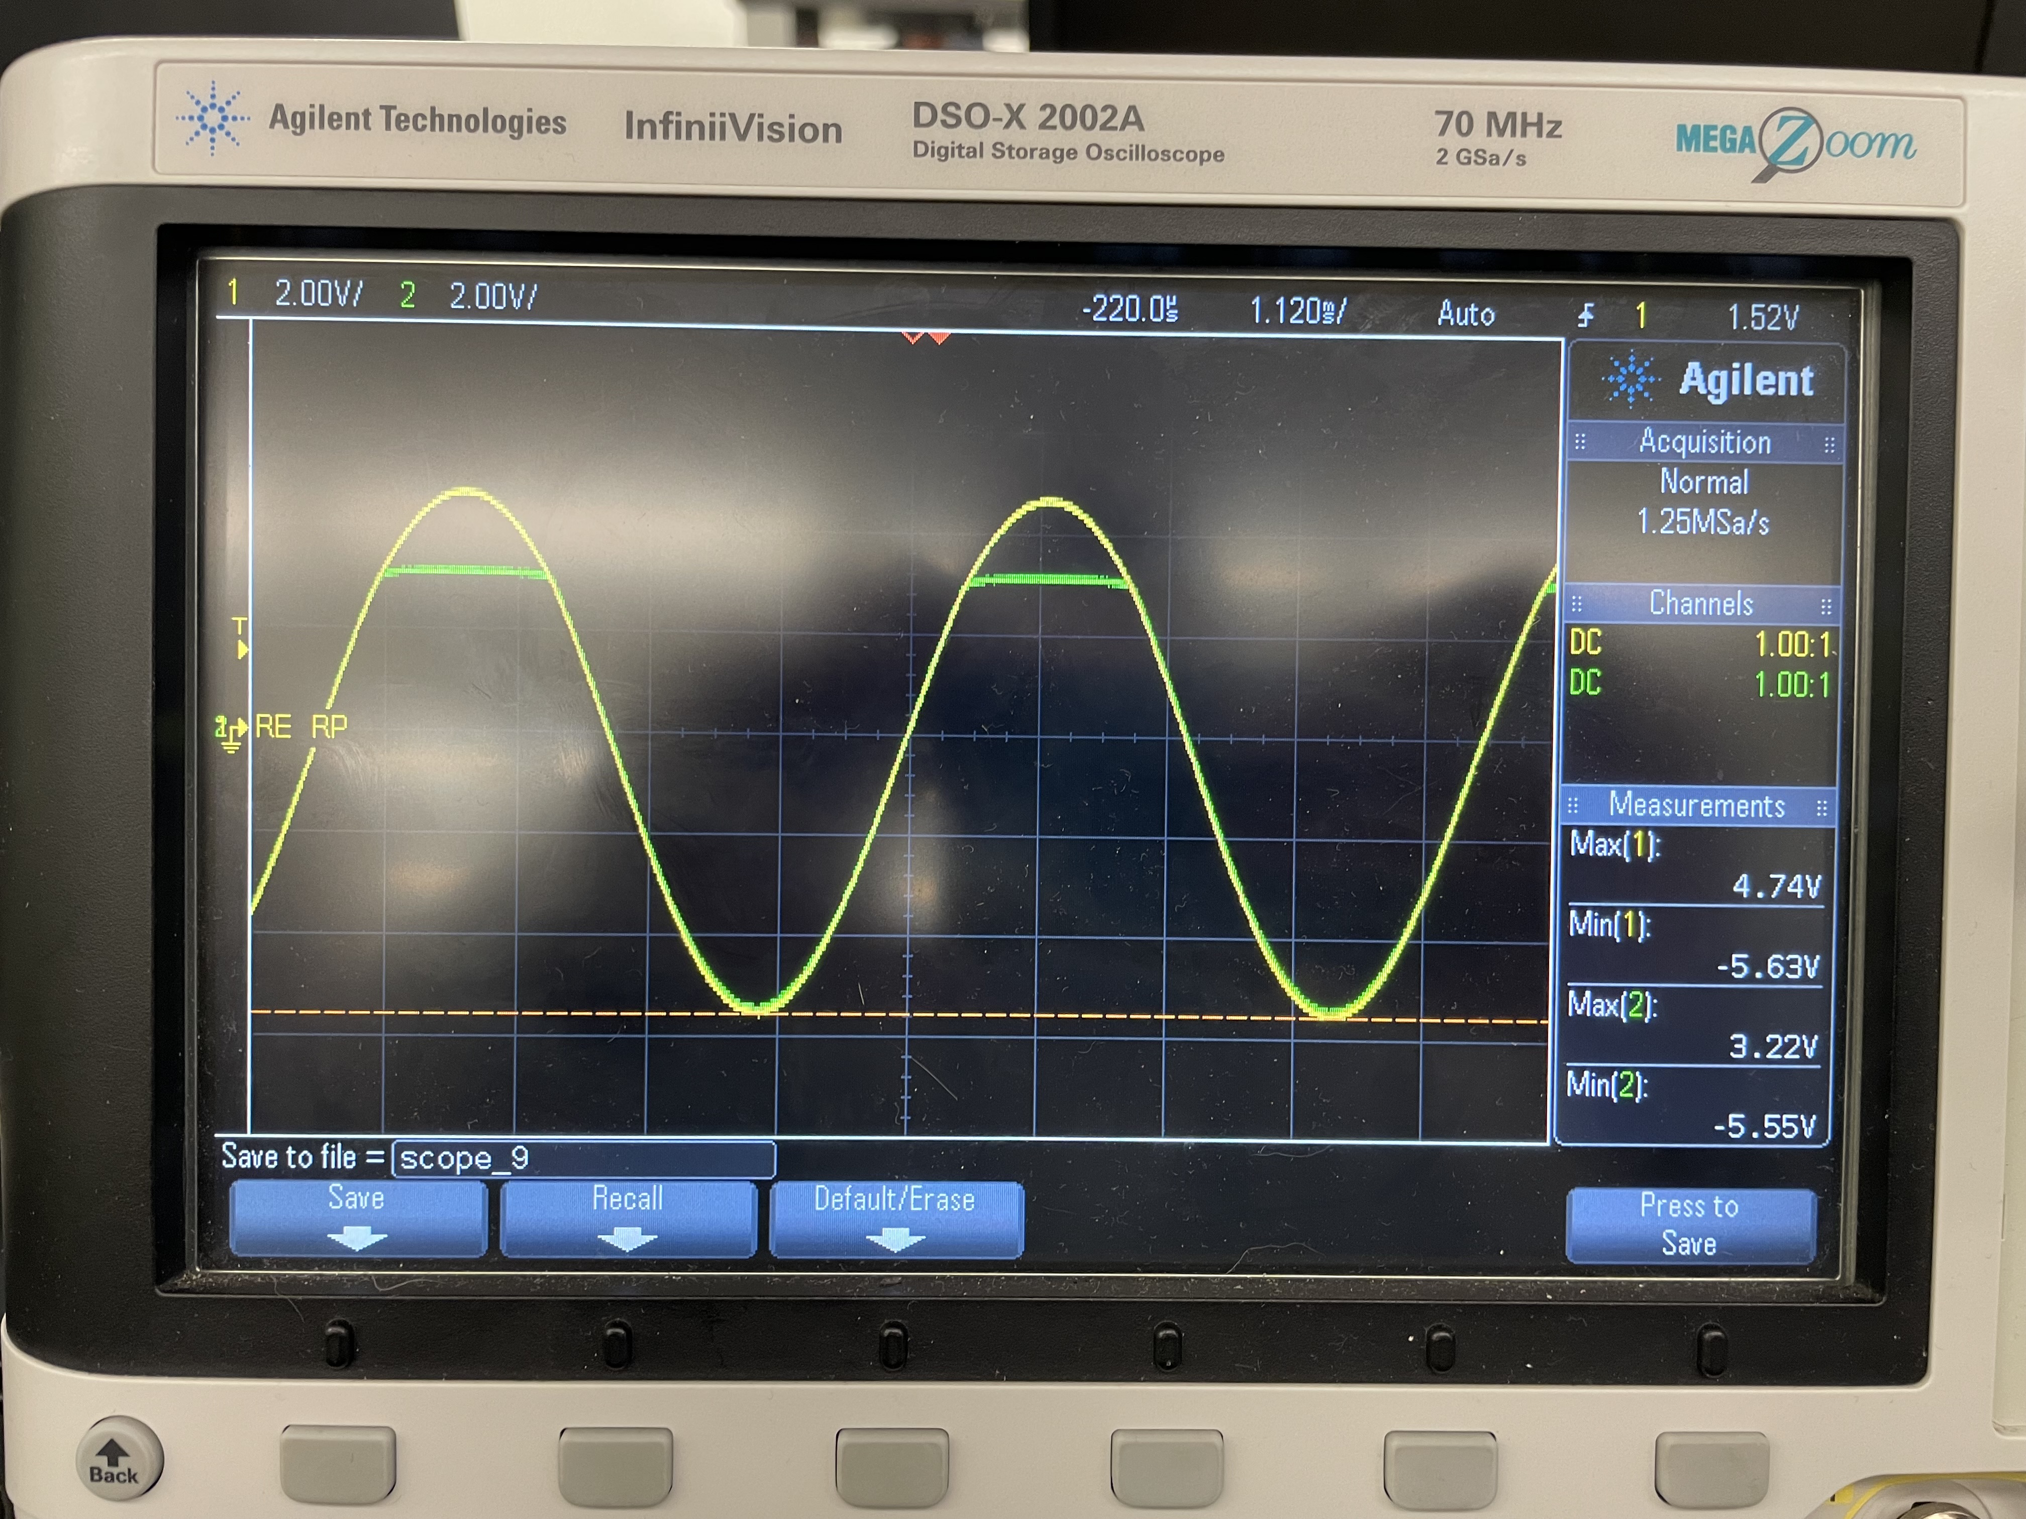The image size is (2026, 1519).
Task: Push the softkey below Default/Erase
Action: click(892, 1468)
